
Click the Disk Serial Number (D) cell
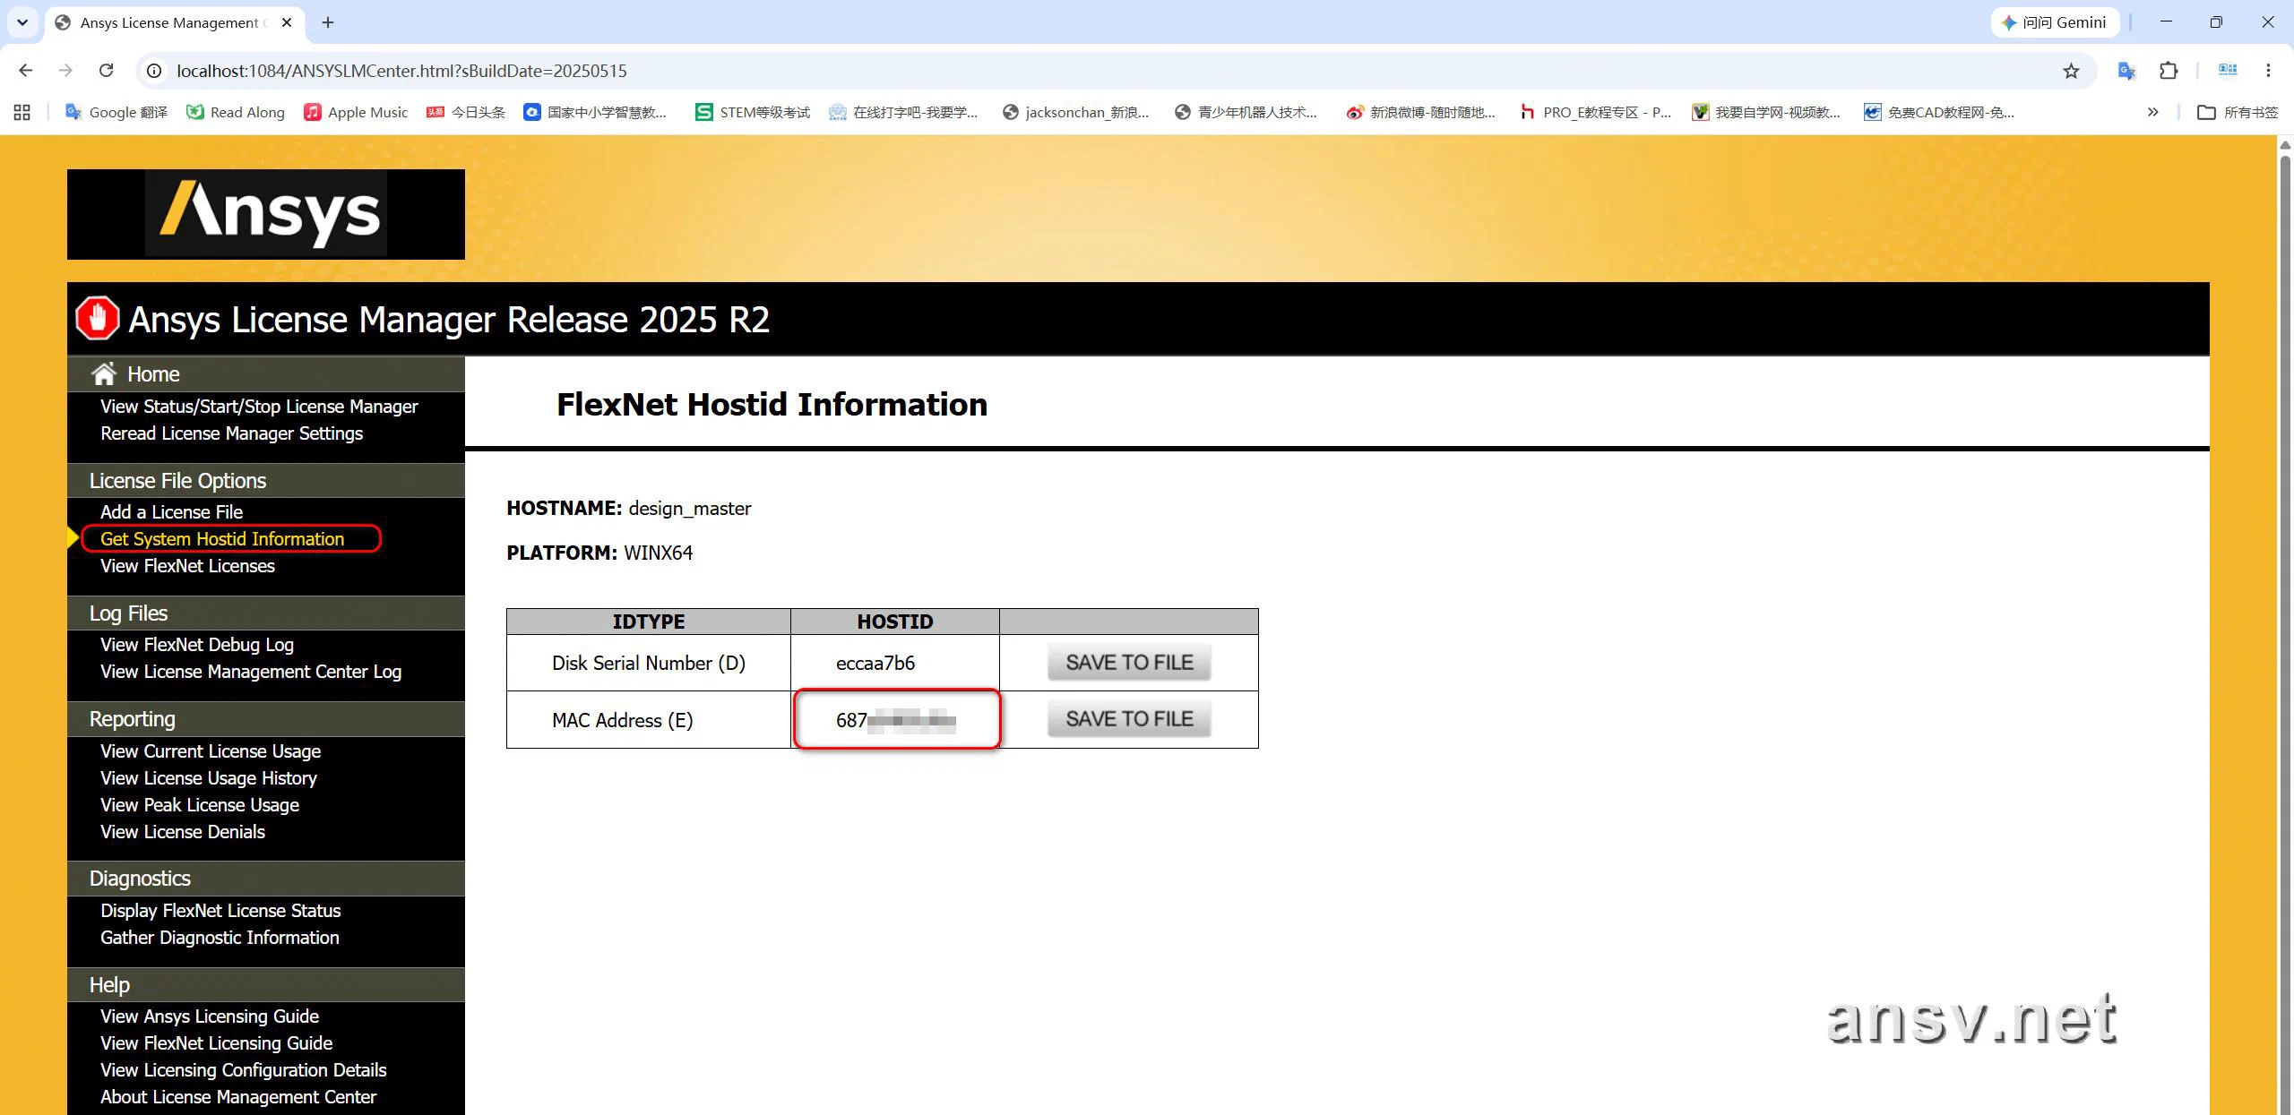click(649, 664)
